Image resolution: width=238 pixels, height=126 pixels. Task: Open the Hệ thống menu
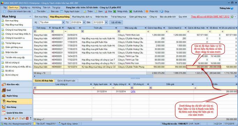[36, 8]
